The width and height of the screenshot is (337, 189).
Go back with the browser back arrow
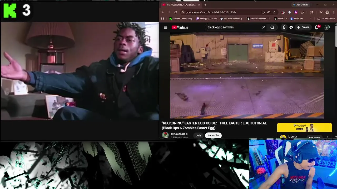pyautogui.click(x=163, y=12)
